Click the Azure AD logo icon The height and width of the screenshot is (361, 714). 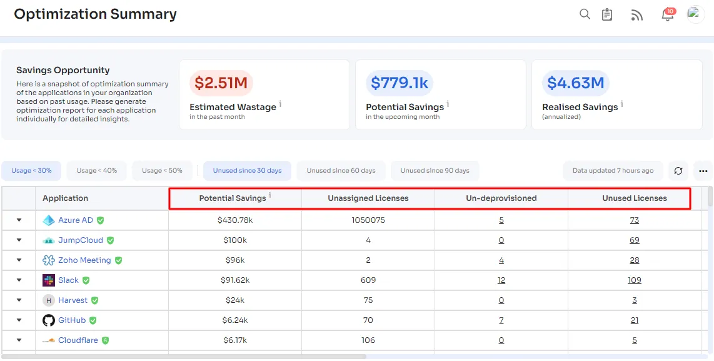coord(49,221)
